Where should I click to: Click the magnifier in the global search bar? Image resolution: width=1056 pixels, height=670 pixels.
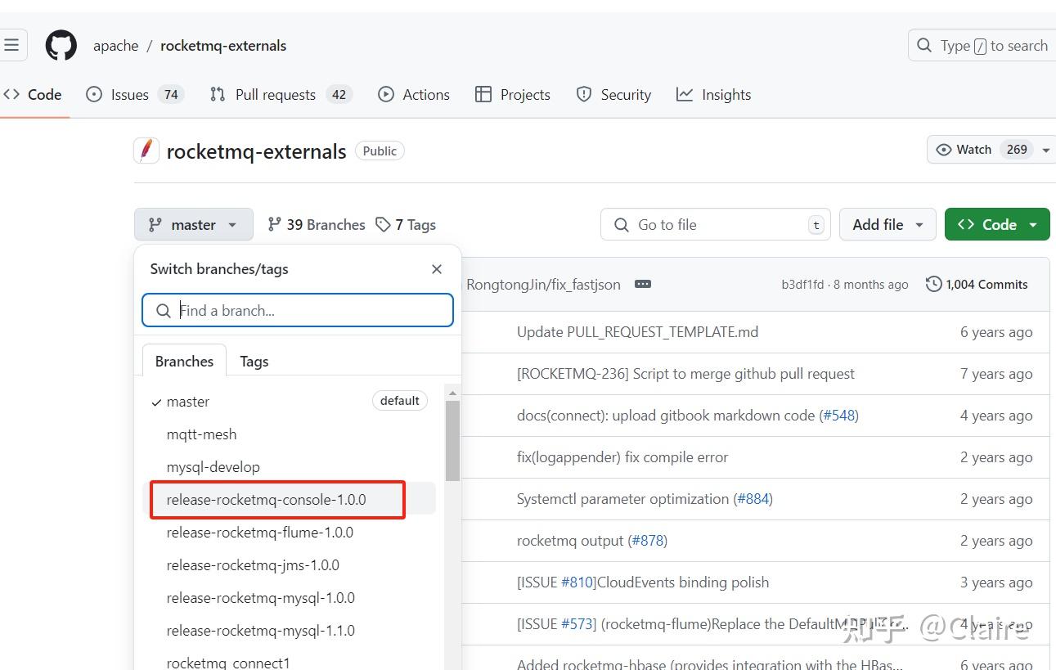tap(923, 45)
